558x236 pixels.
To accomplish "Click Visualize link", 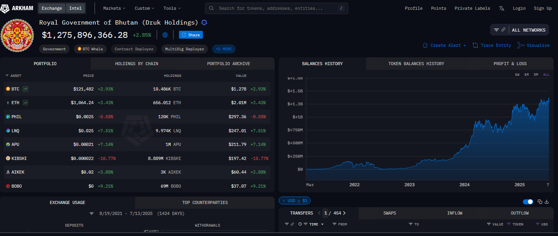I will pos(533,45).
